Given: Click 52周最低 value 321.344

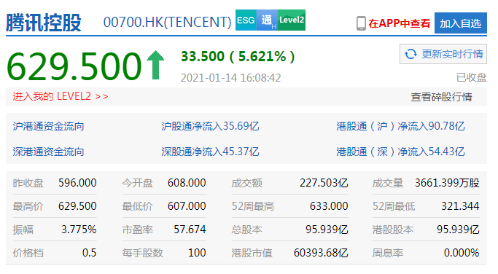Looking at the screenshot, I should [x=460, y=206].
